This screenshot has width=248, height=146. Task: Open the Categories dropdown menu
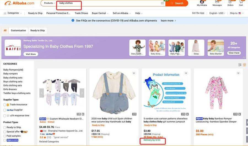13,13
